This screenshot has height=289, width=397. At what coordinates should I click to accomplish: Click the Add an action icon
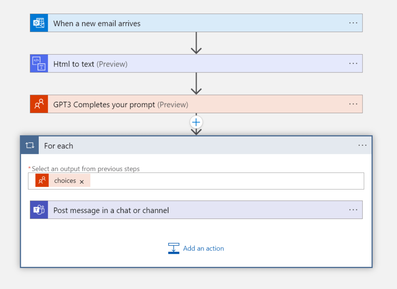[174, 248]
